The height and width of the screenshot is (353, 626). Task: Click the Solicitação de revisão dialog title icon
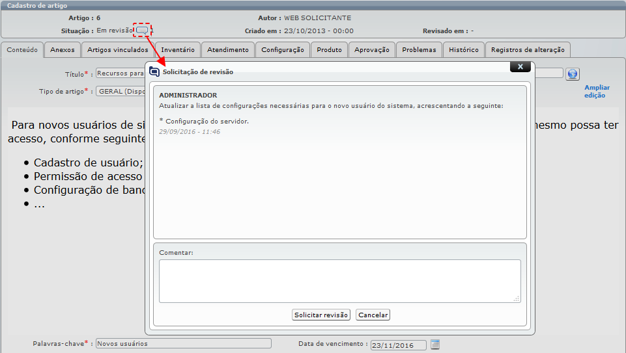pyautogui.click(x=154, y=72)
